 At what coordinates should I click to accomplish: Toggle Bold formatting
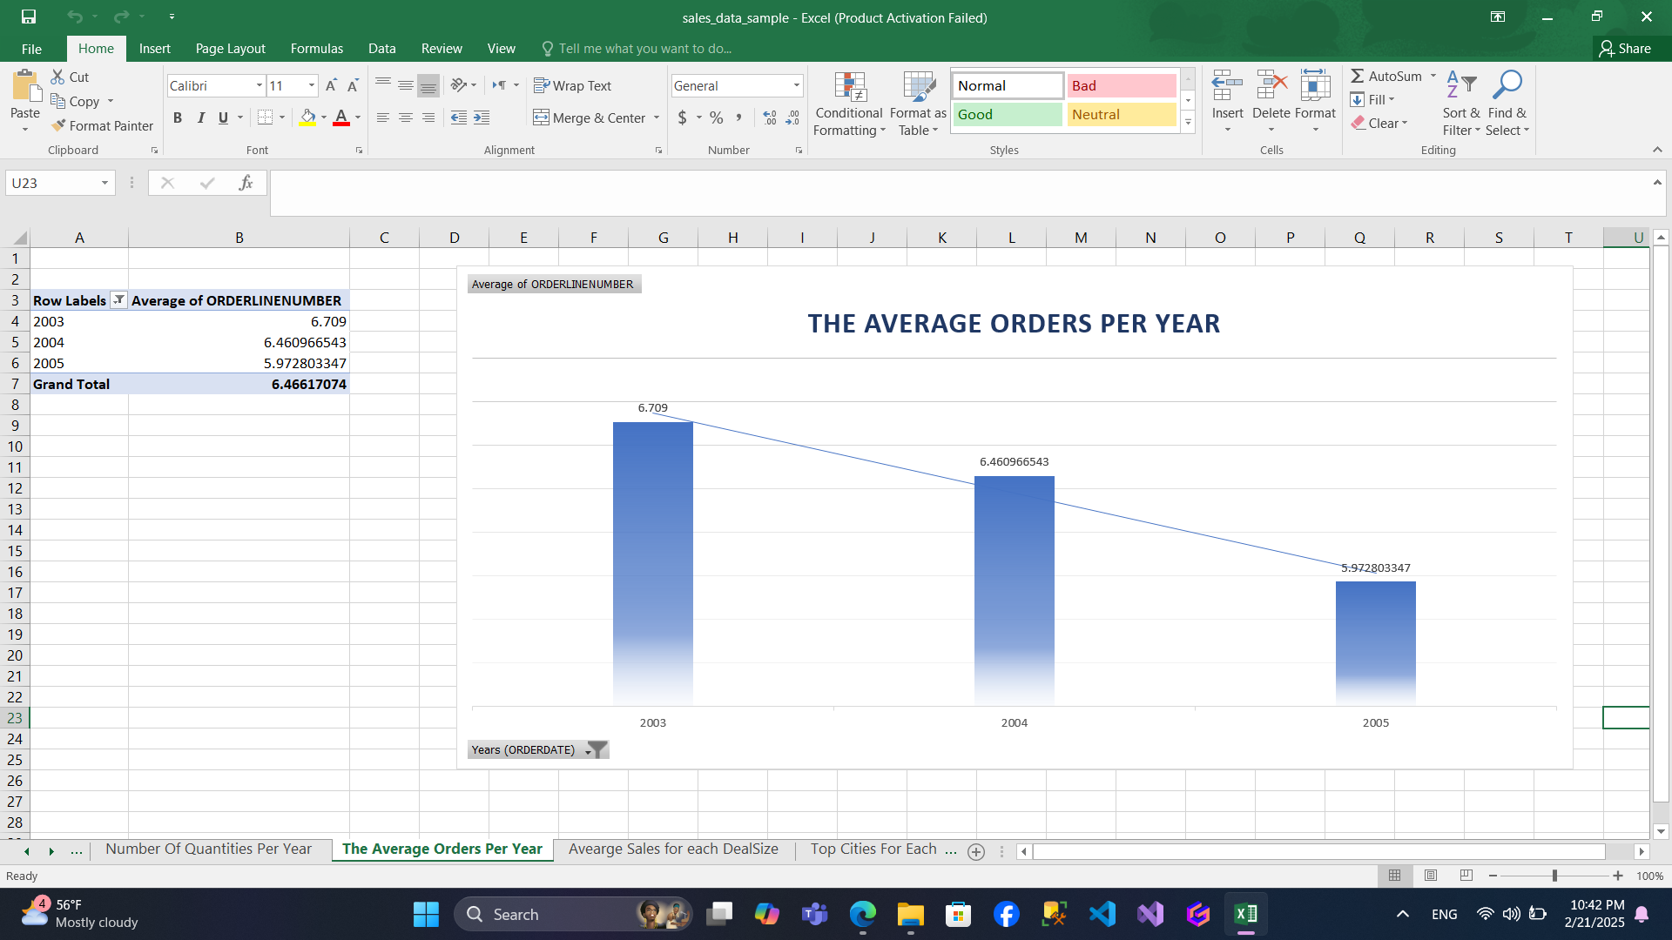178,117
